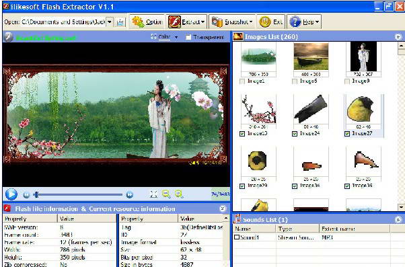Uncheck the Image24 checkbox
The height and width of the screenshot is (267, 405).
(295, 134)
